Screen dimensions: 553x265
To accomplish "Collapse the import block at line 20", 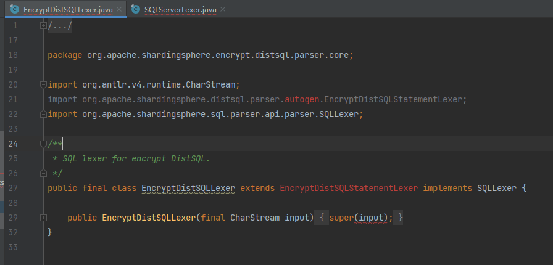I will [x=43, y=84].
